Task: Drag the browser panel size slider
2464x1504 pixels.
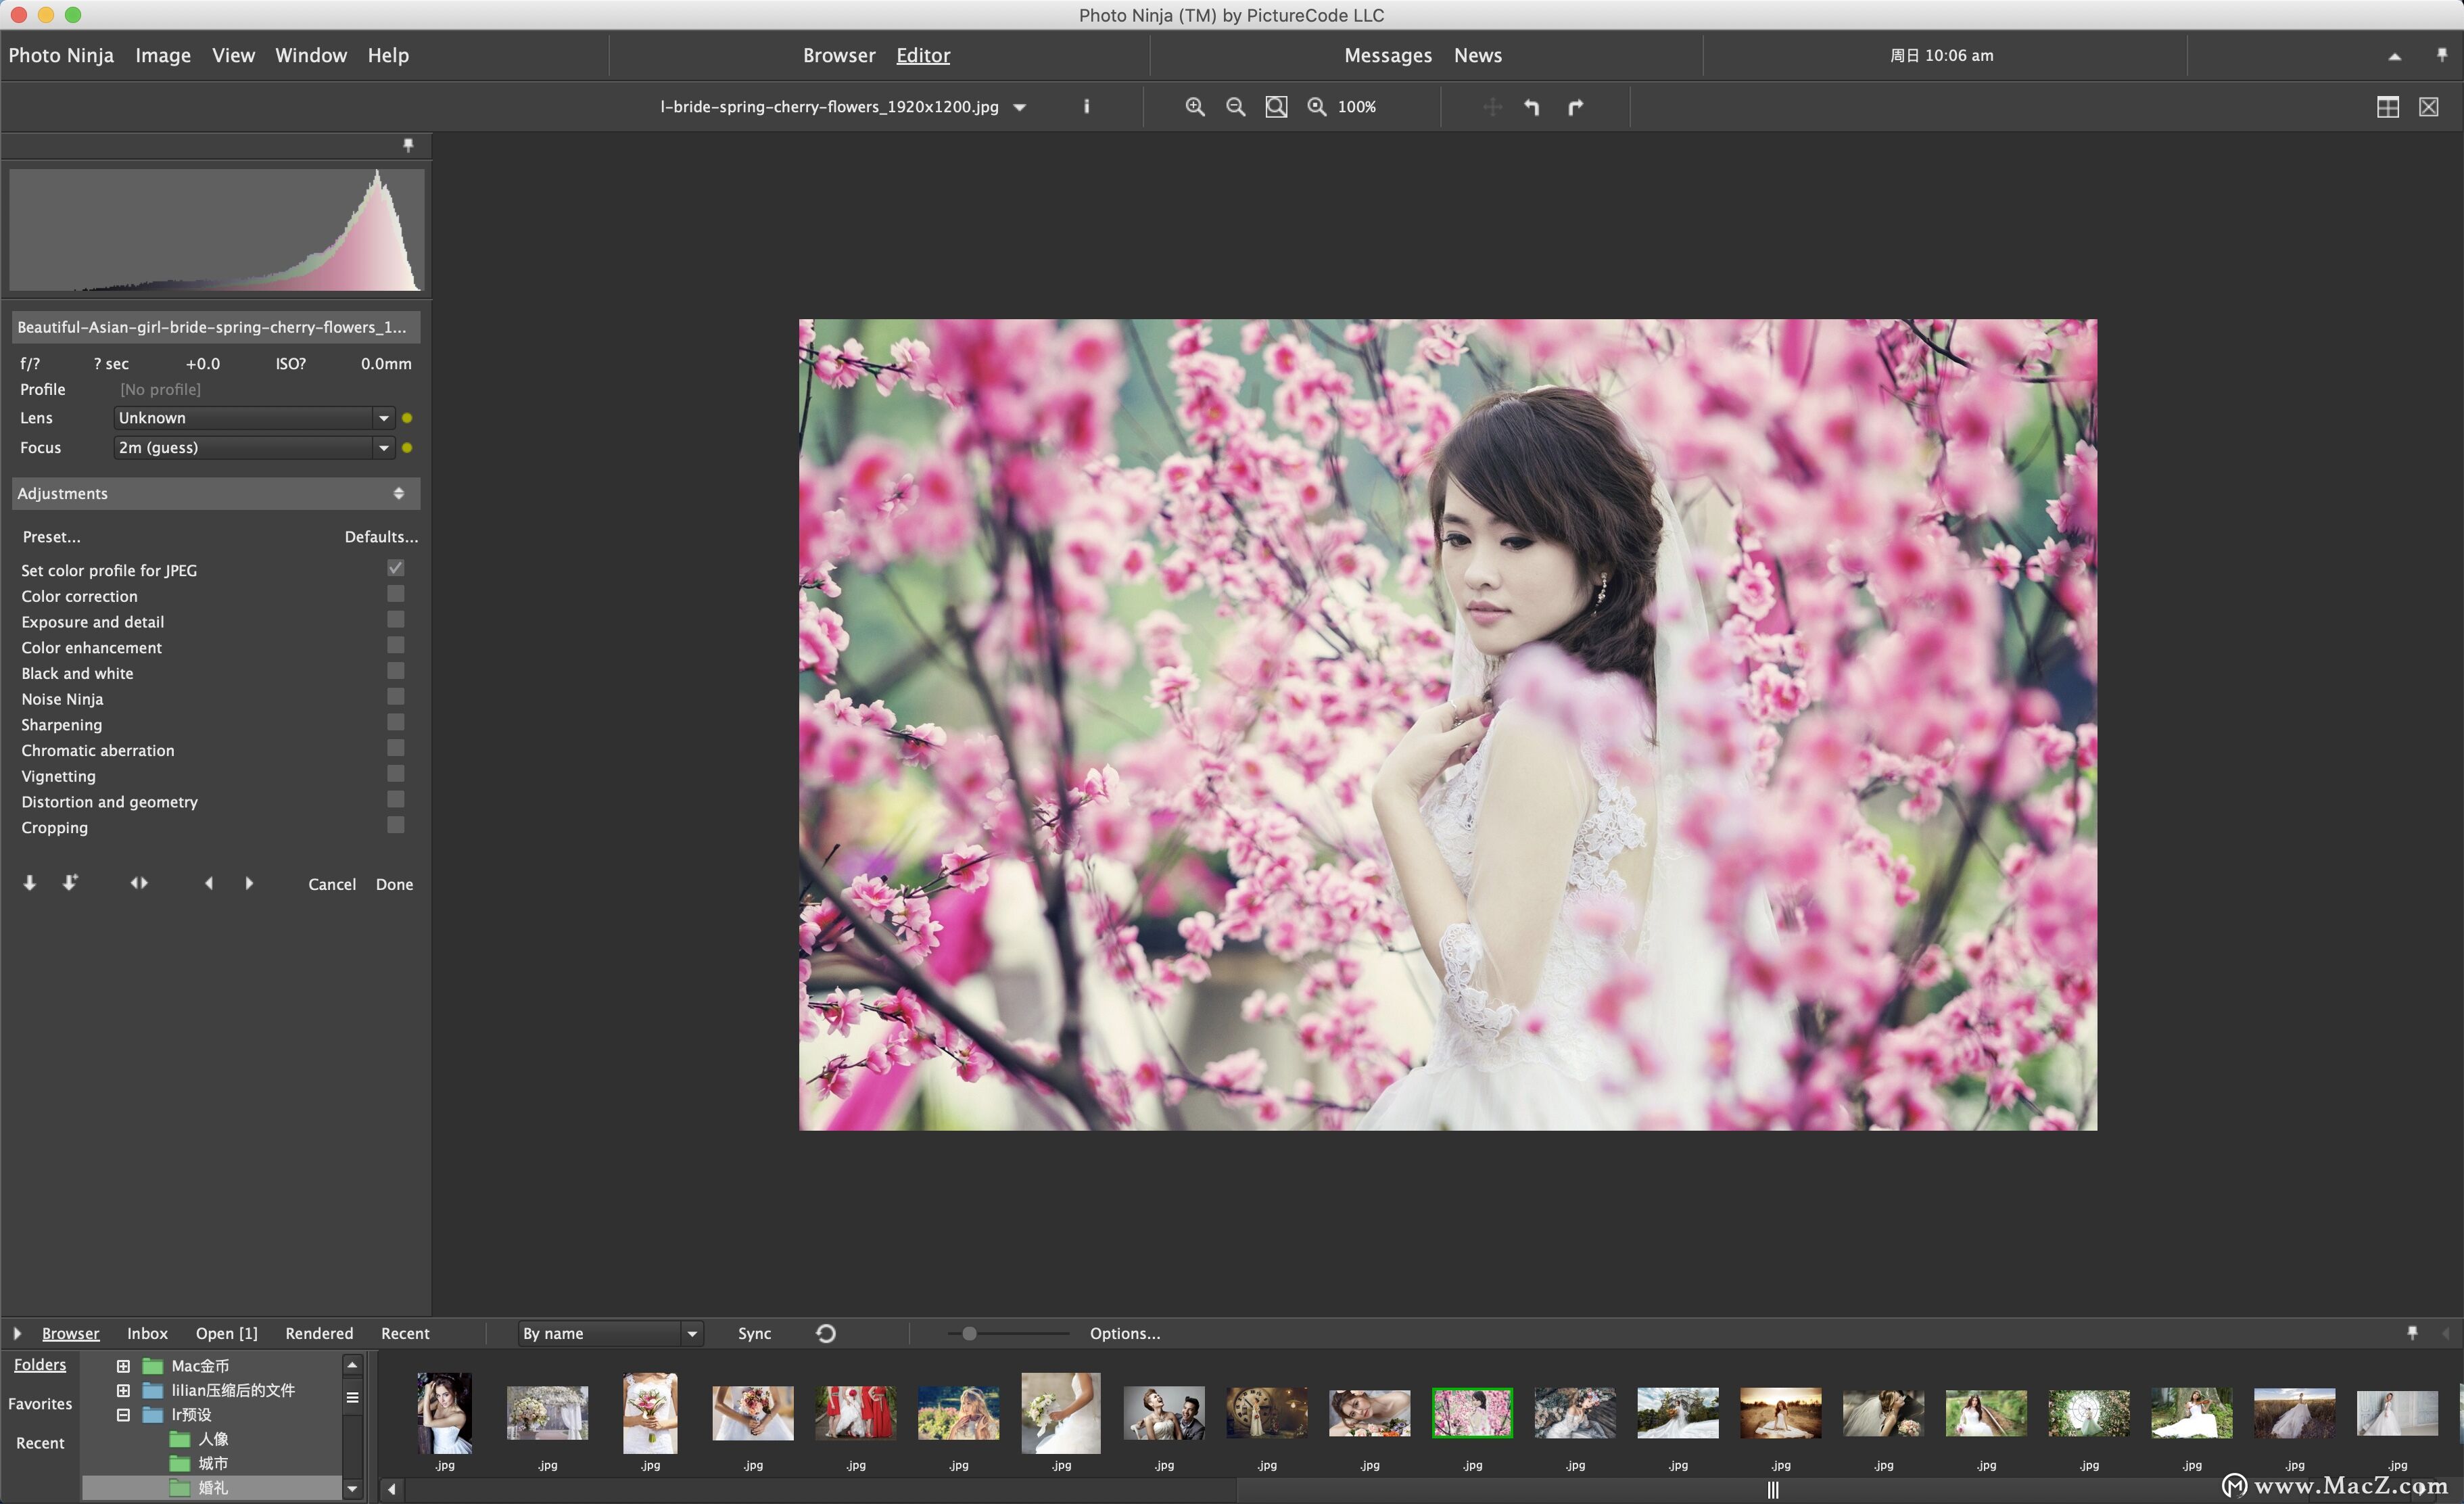Action: tap(970, 1333)
